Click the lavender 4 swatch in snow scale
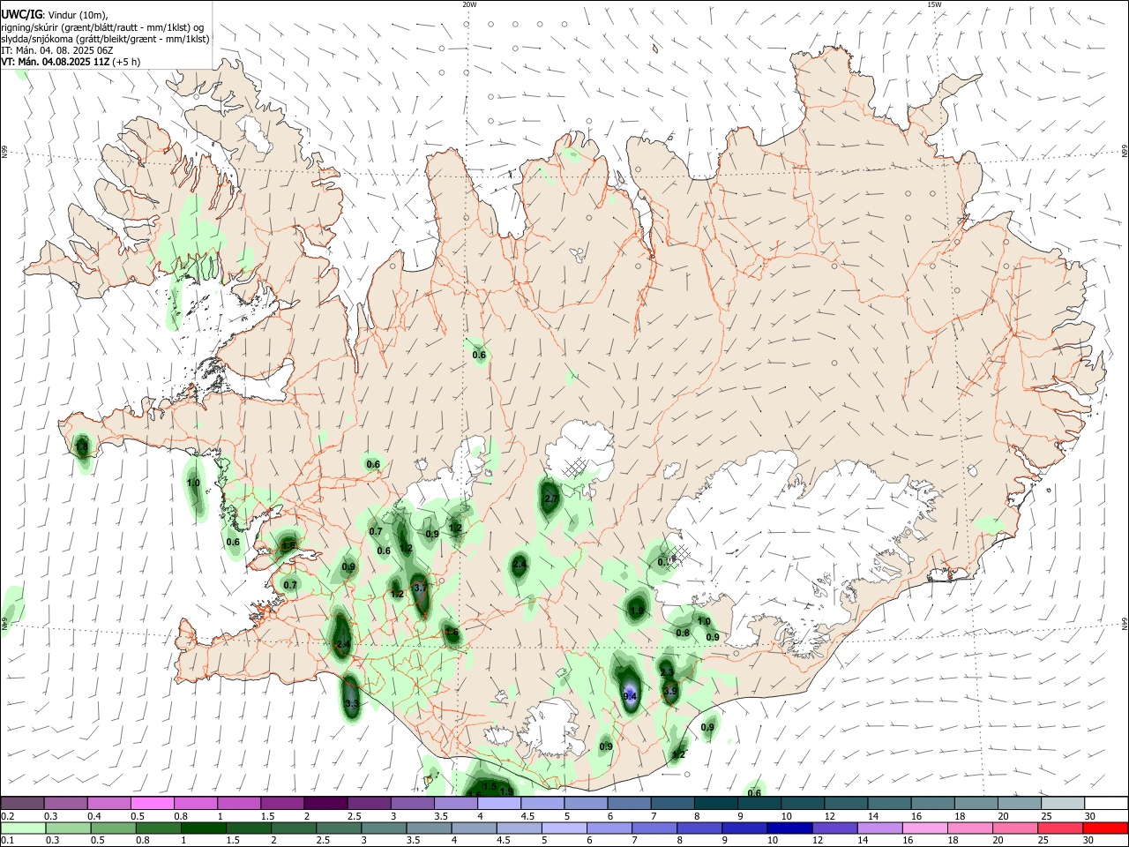The height and width of the screenshot is (847, 1129). pyautogui.click(x=497, y=803)
